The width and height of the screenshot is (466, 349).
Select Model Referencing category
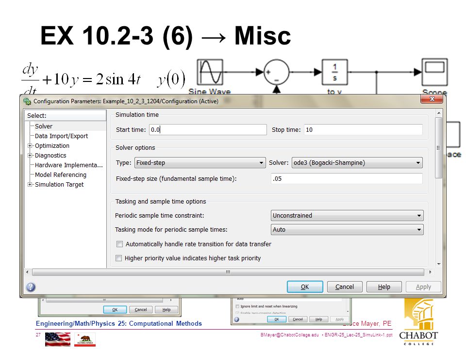pyautogui.click(x=61, y=175)
